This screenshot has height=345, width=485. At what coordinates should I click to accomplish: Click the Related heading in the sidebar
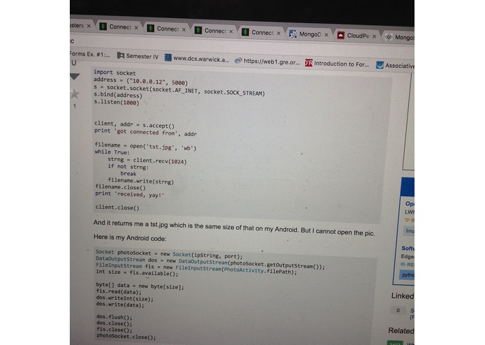pyautogui.click(x=401, y=330)
